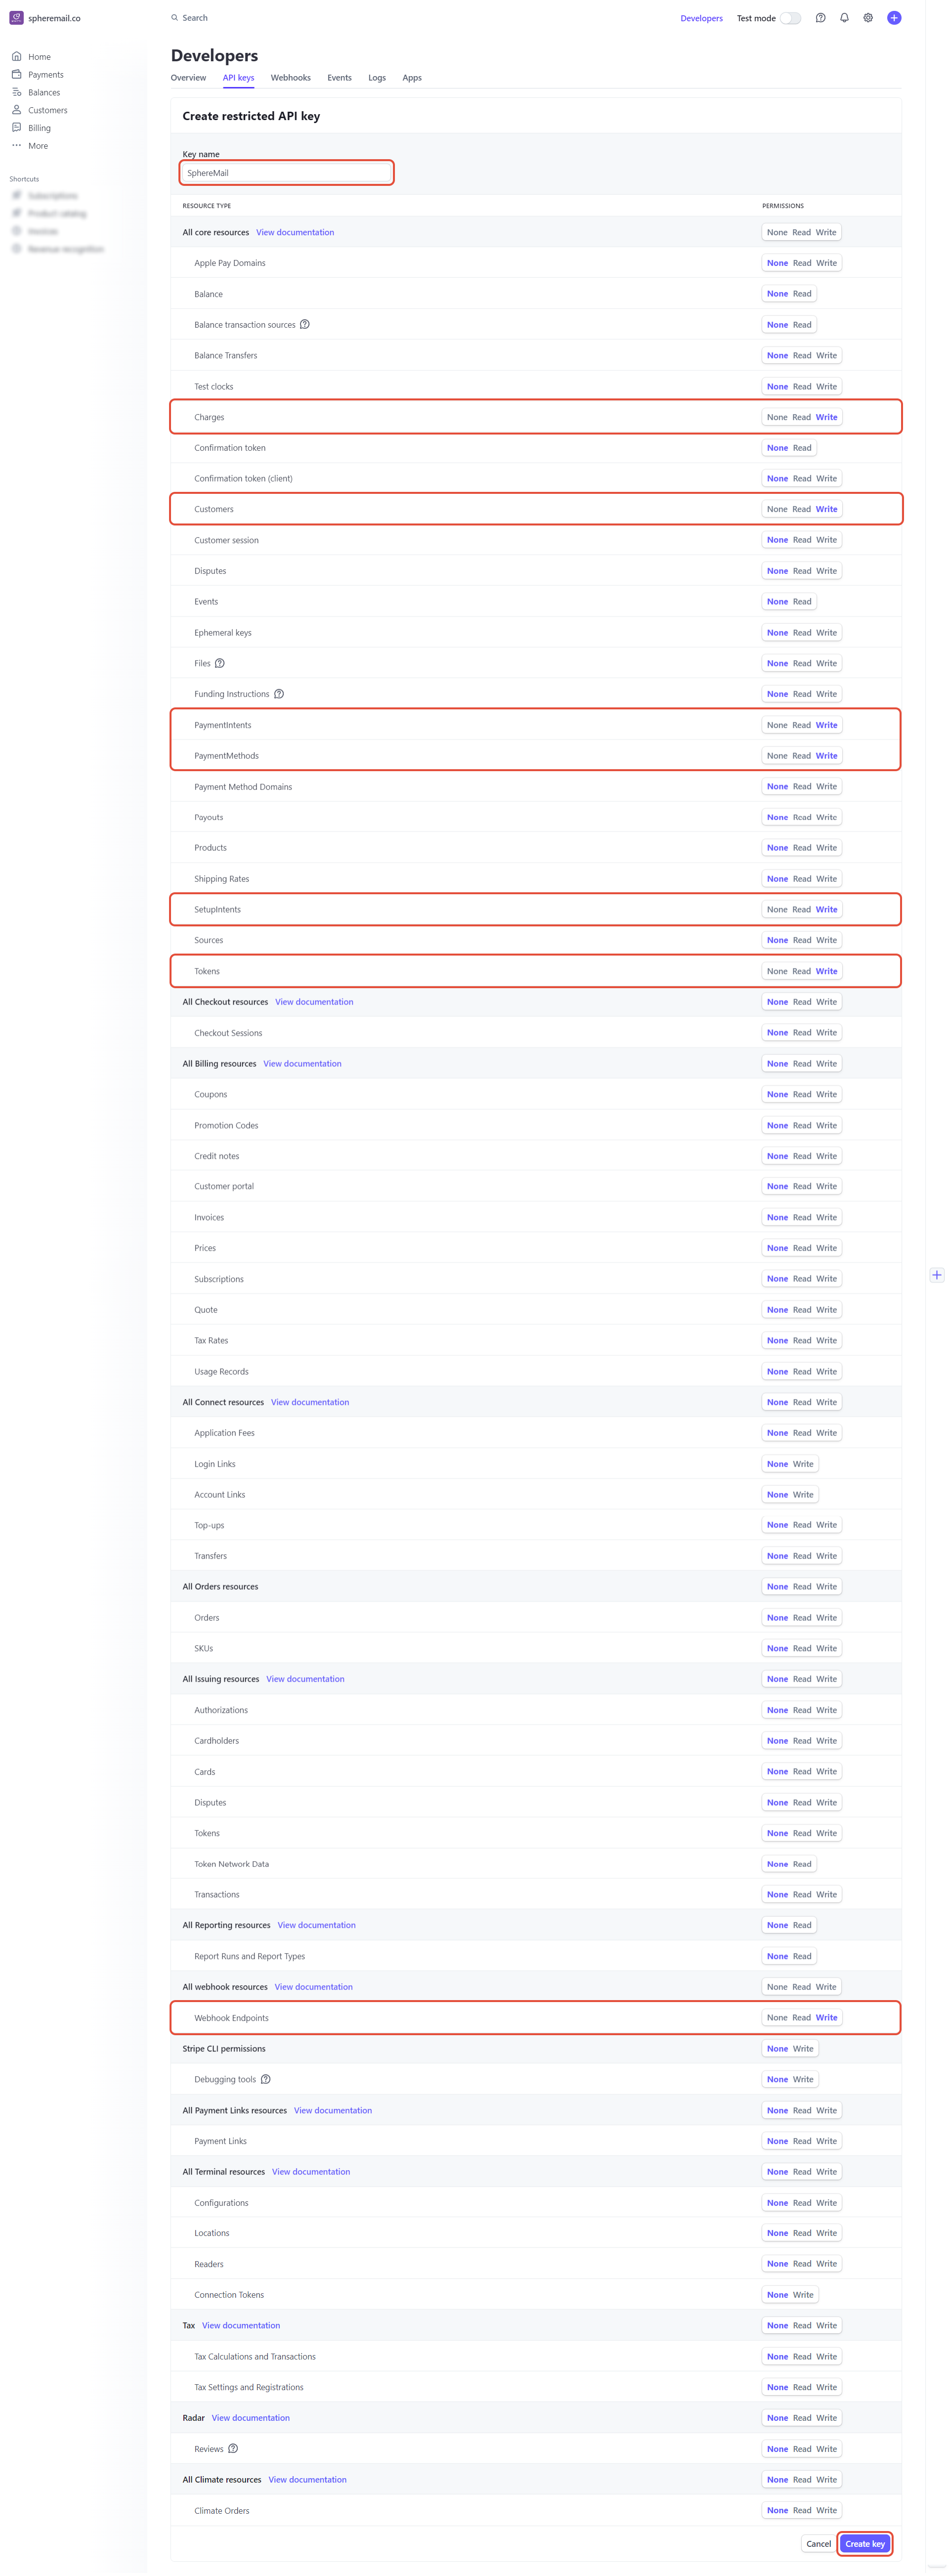Screen dimensions: 949x2576
Task: Click the Key name input field
Action: click(286, 173)
